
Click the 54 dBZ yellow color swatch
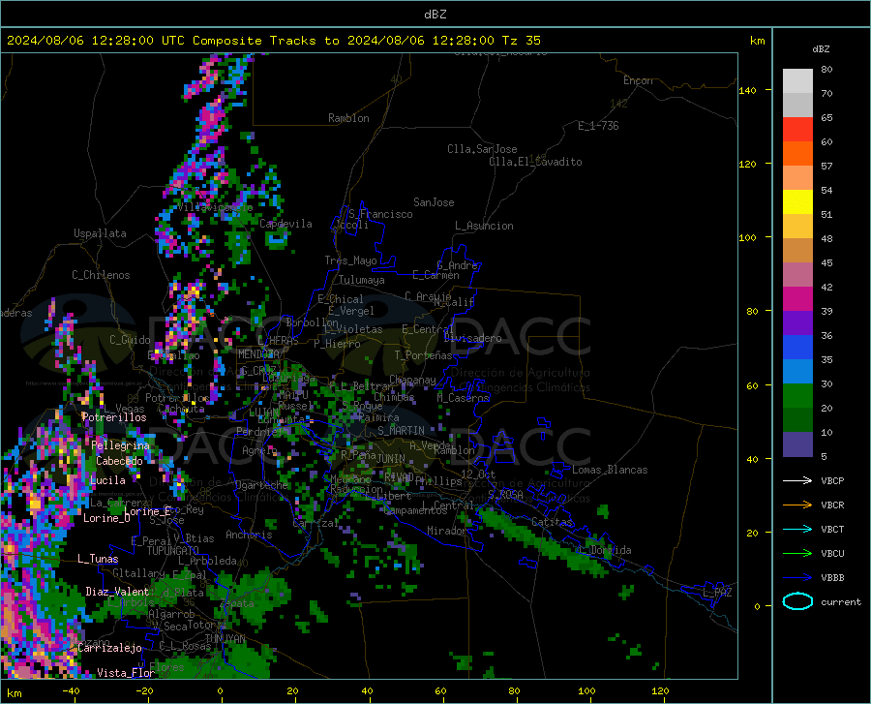coord(797,202)
